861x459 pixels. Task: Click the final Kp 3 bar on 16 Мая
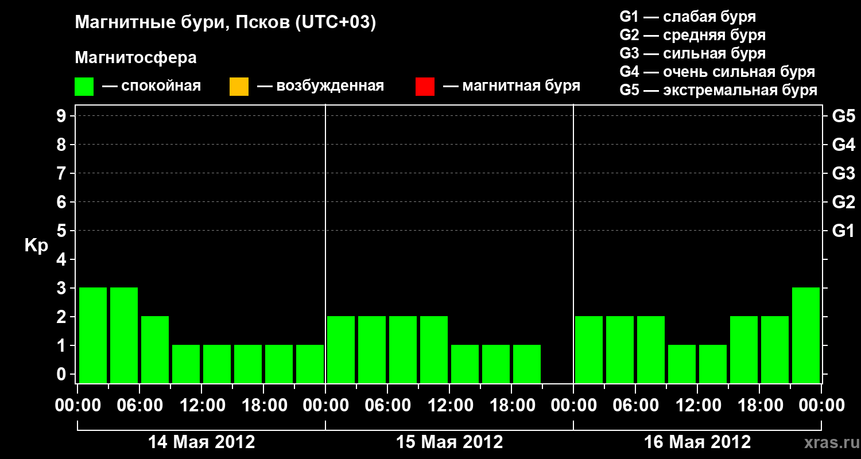point(806,335)
